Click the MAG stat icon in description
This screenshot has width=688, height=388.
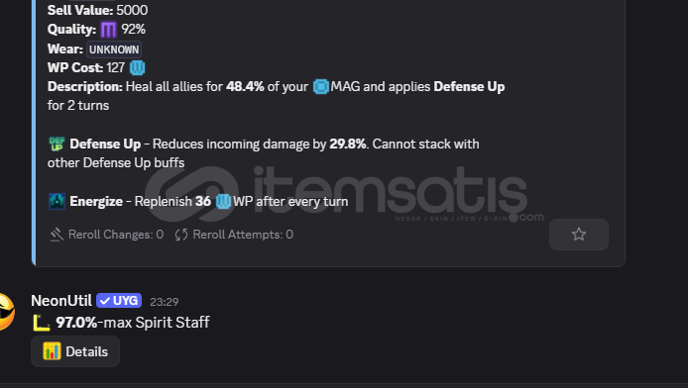(x=321, y=87)
